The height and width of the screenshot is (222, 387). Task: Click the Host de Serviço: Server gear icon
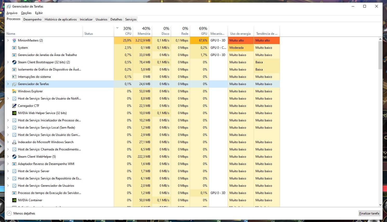[x=14, y=171]
